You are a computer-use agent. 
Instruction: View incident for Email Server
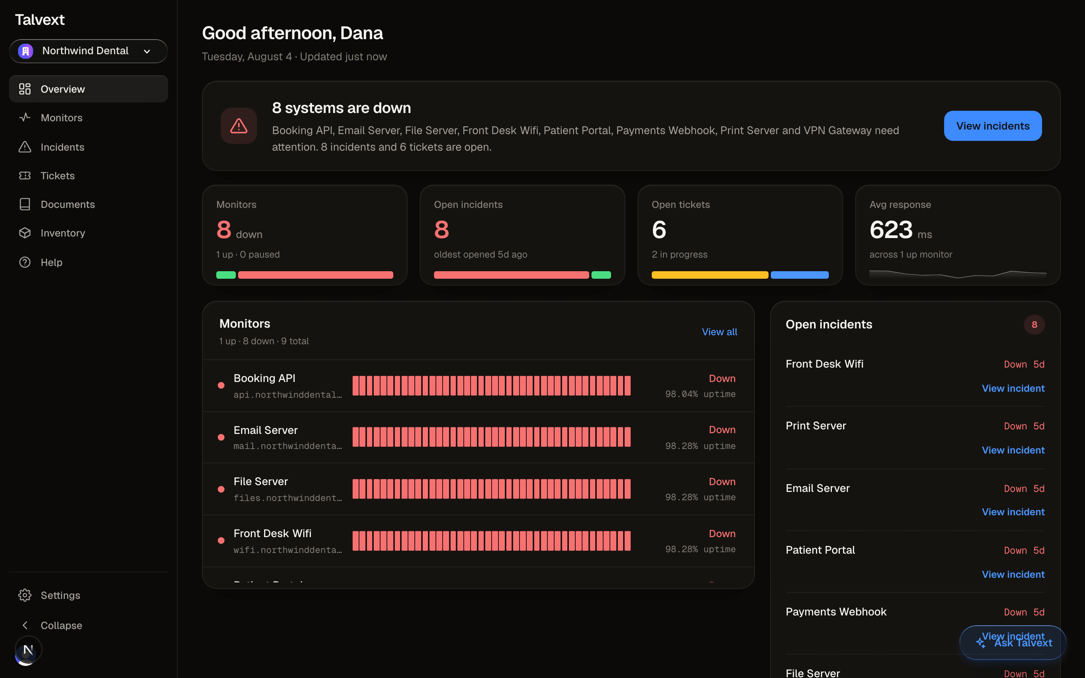(1013, 512)
